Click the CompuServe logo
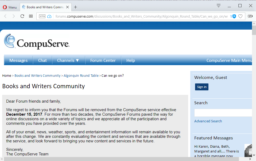Viewport: 256px width, 161px height. [x=37, y=41]
